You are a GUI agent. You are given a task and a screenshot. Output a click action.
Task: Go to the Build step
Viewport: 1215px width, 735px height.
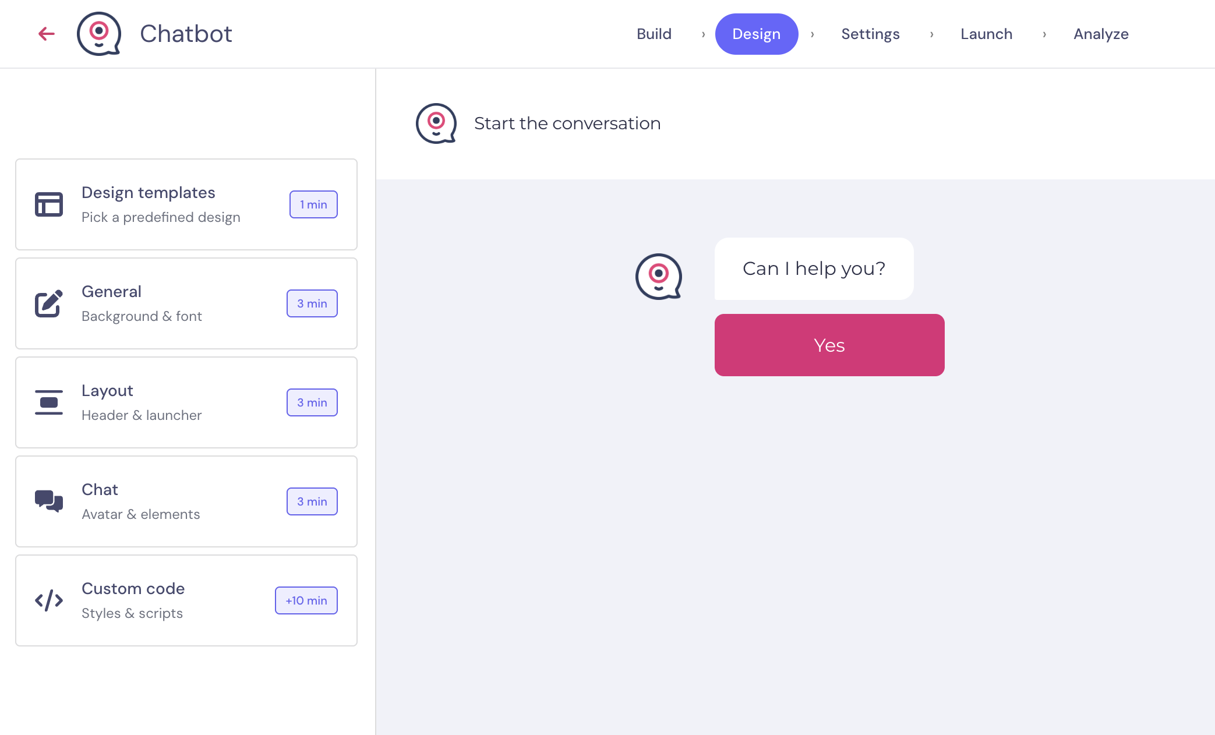(x=654, y=34)
